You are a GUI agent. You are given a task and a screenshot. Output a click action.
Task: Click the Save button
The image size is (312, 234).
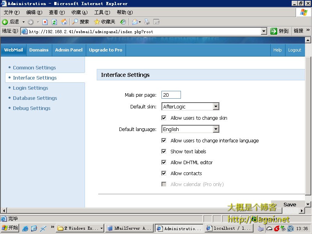(x=289, y=204)
